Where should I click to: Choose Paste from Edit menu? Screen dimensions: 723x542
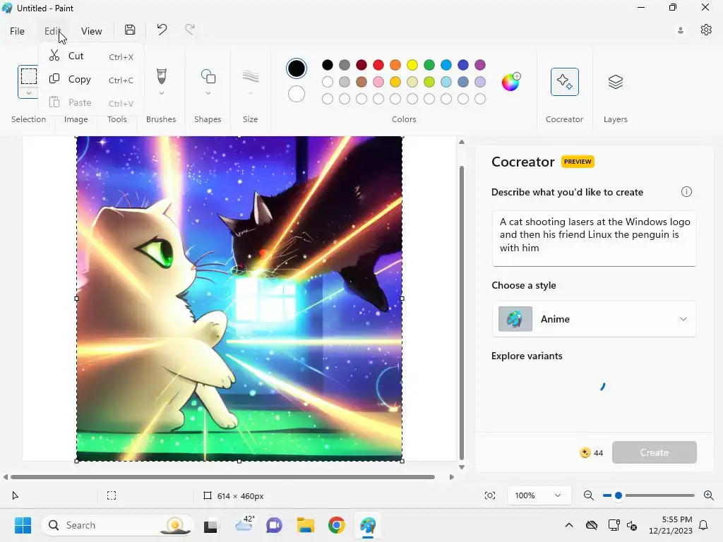tap(91, 102)
